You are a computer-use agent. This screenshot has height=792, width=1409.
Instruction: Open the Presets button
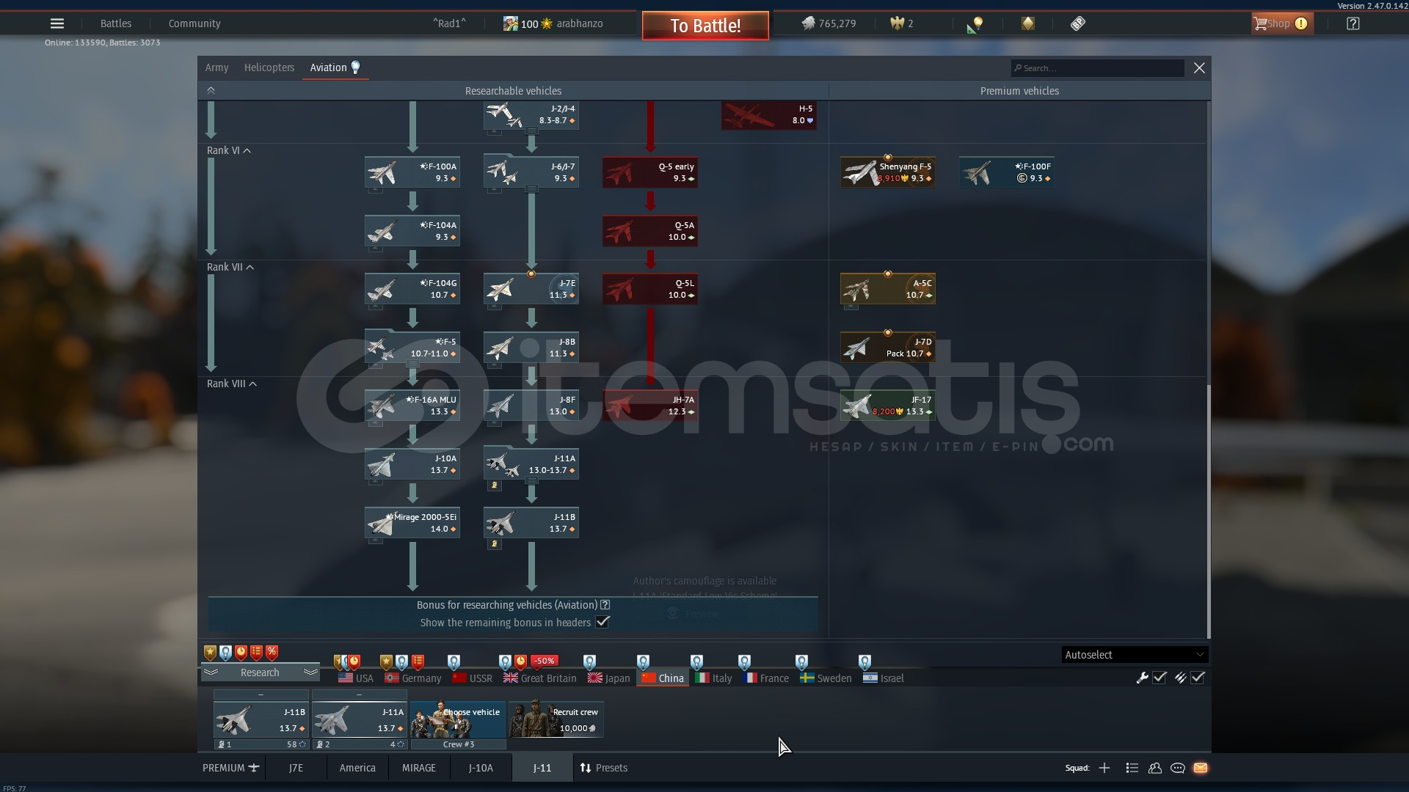click(604, 768)
